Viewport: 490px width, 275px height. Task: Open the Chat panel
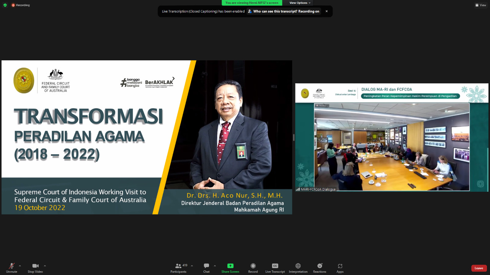(206, 268)
